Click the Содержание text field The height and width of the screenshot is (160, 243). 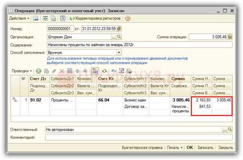[x=140, y=45]
